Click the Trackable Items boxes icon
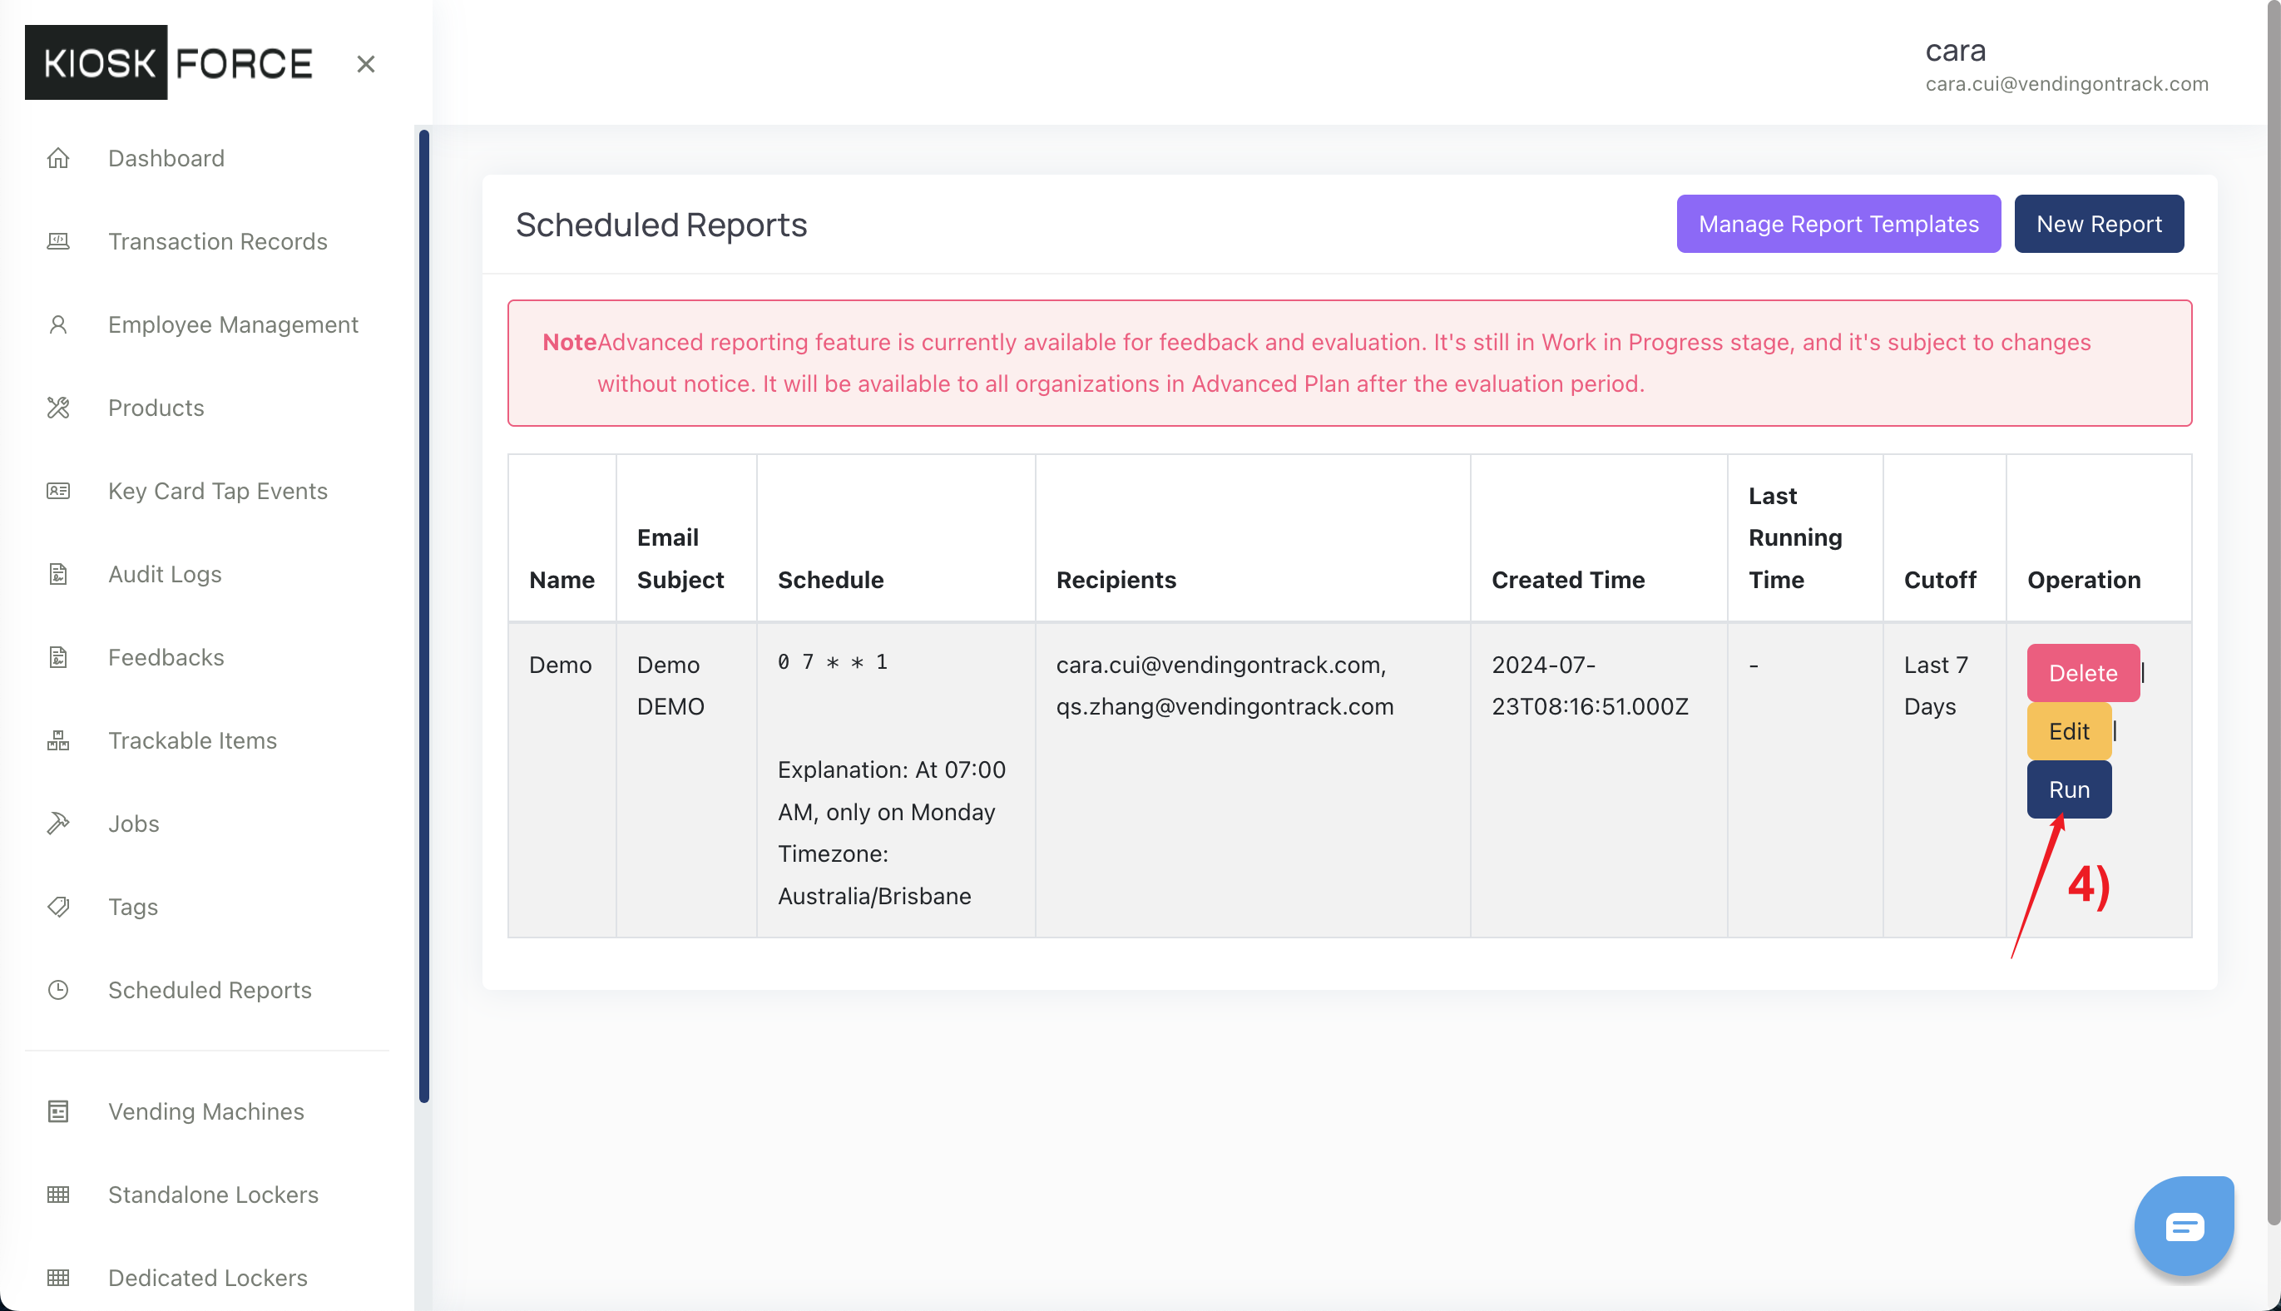The width and height of the screenshot is (2281, 1311). [58, 740]
